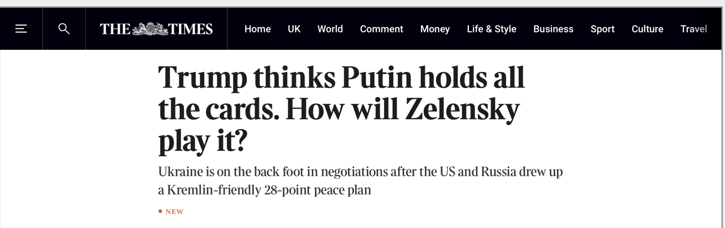Select Culture in the top navigation
This screenshot has width=725, height=228.
point(647,29)
